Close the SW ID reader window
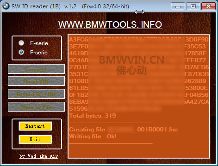Screen dimensions: 218x166 [x=208, y=6]
